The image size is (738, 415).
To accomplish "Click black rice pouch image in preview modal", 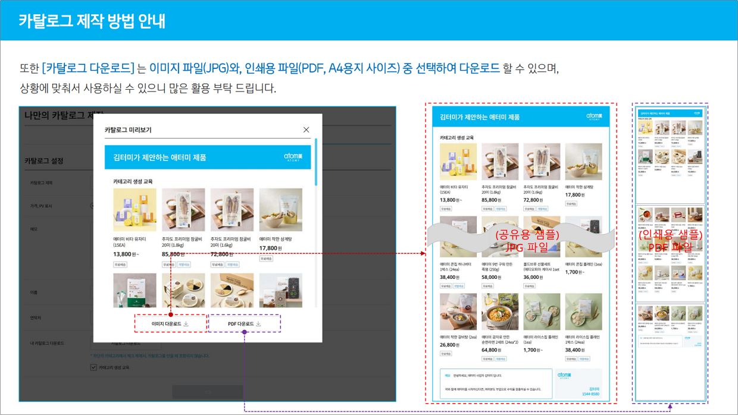I will (x=280, y=291).
